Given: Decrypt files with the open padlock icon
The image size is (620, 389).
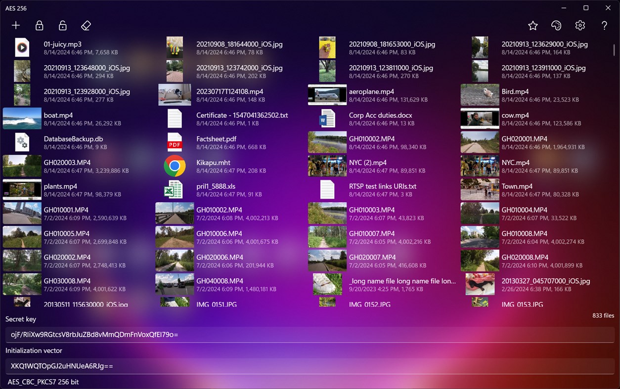Looking at the screenshot, I should (62, 25).
